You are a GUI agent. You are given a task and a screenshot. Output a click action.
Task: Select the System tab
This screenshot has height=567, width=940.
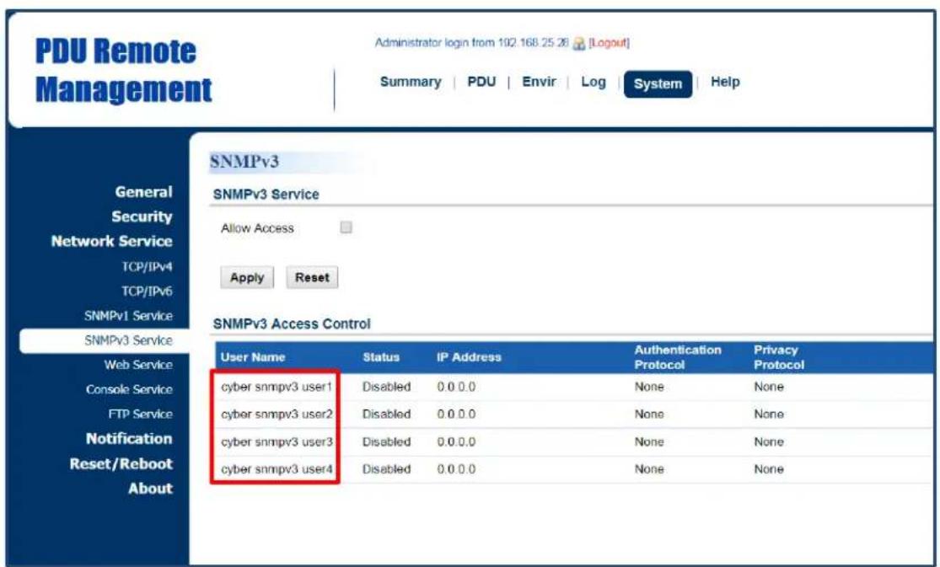[x=658, y=84]
